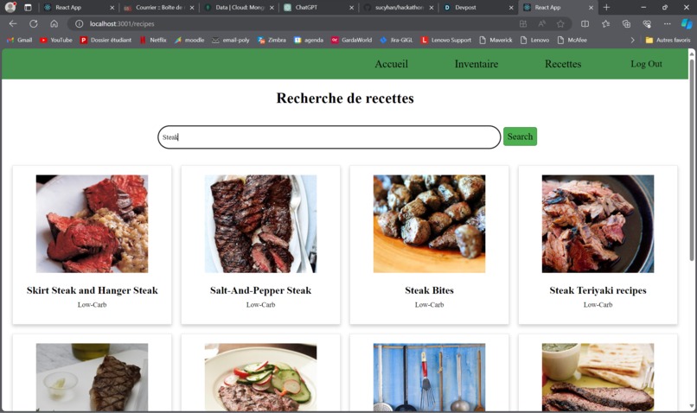The image size is (697, 413).
Task: Click the Steak Teriyaki recipes title
Action: pyautogui.click(x=598, y=290)
